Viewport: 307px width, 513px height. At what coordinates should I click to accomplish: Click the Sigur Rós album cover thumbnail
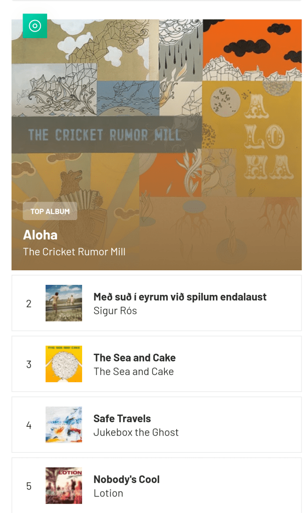pyautogui.click(x=64, y=303)
